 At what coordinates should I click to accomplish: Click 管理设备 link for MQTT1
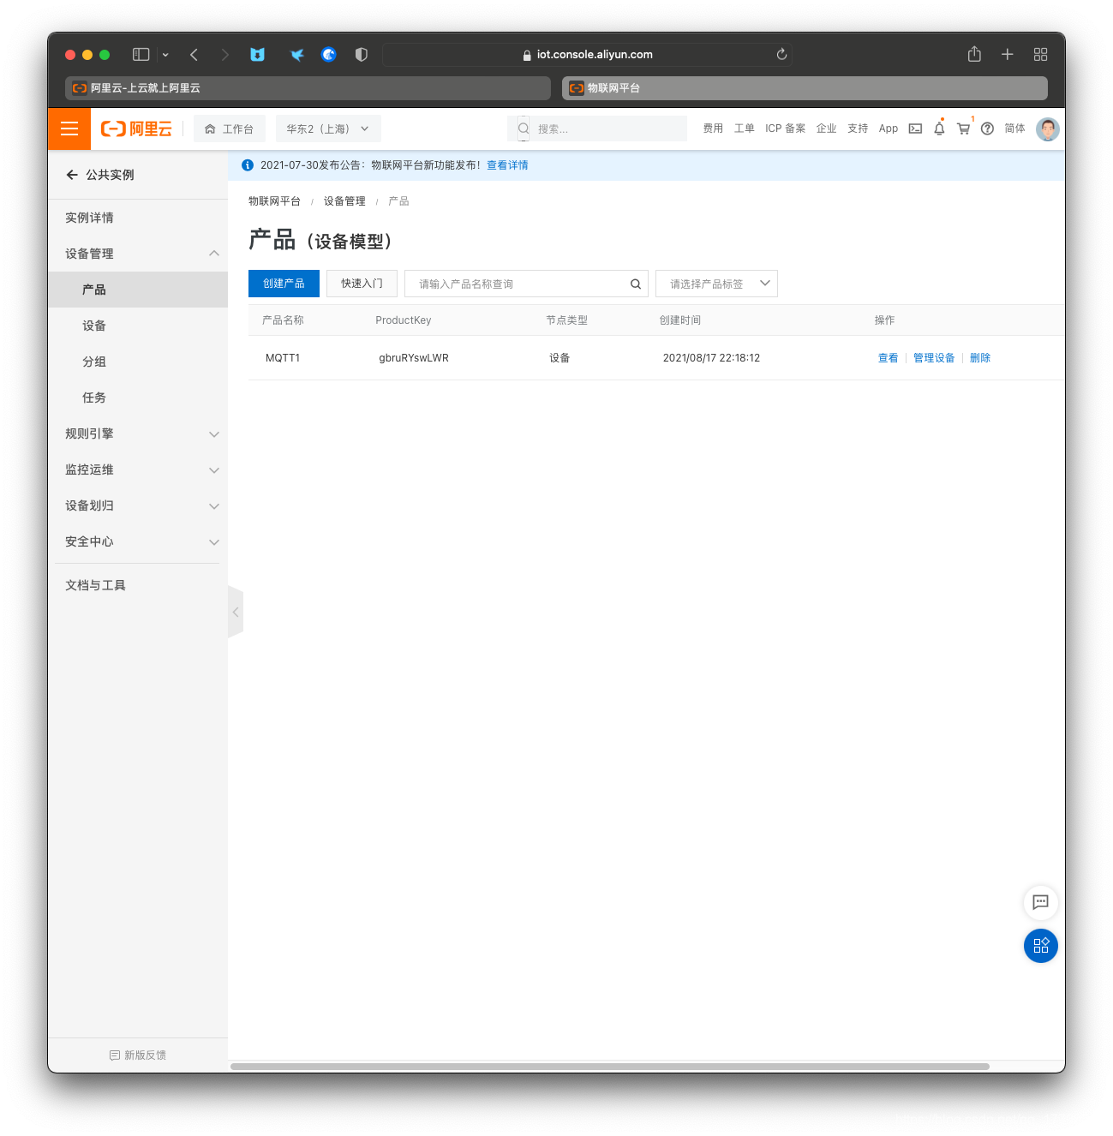click(934, 358)
